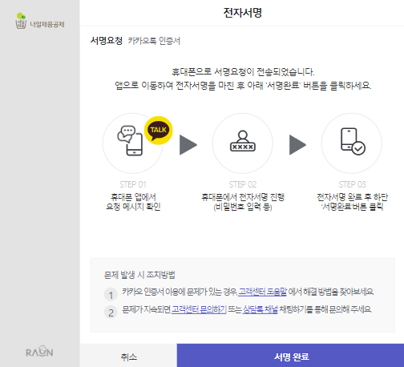Click the STEP 03 label
This screenshot has height=367, width=404.
tap(352, 184)
